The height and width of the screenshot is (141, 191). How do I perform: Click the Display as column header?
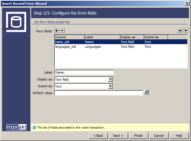coord(132,37)
